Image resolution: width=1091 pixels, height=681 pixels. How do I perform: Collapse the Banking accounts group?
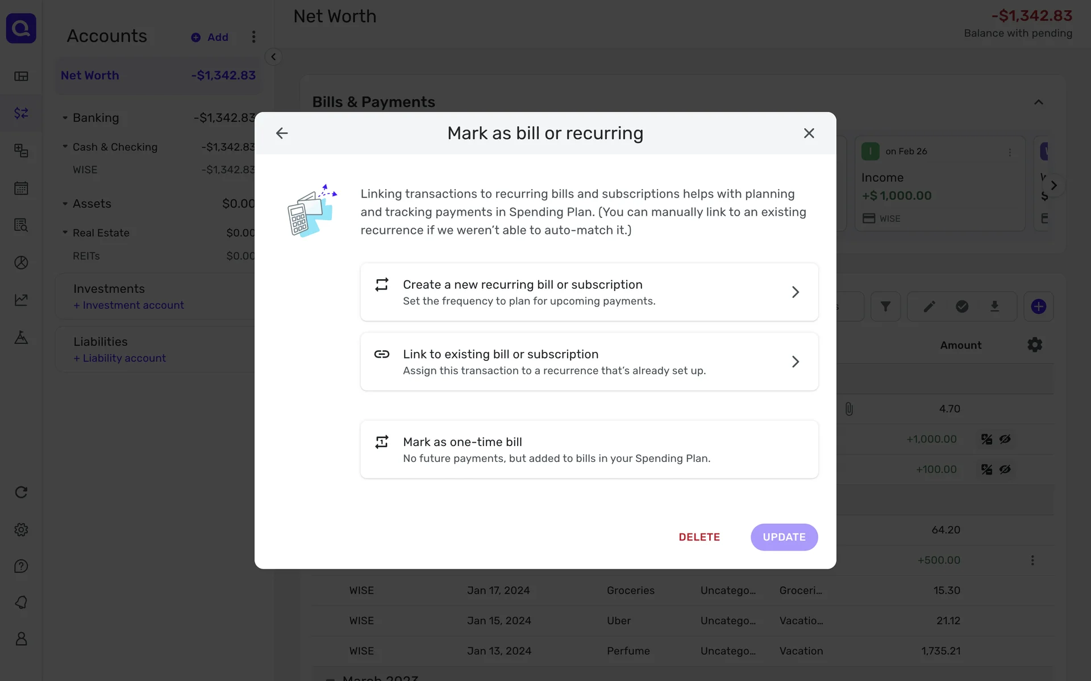coord(65,118)
